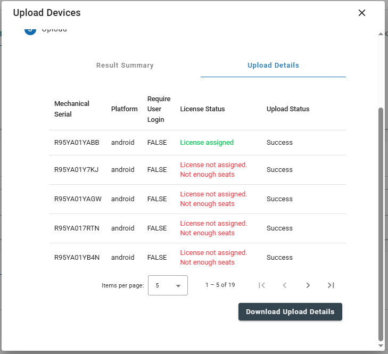The height and width of the screenshot is (354, 388).
Task: Click android platform in R95YA01YAGW row
Action: click(123, 199)
